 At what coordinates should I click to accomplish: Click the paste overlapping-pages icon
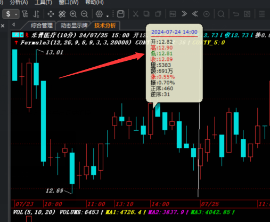(158, 14)
